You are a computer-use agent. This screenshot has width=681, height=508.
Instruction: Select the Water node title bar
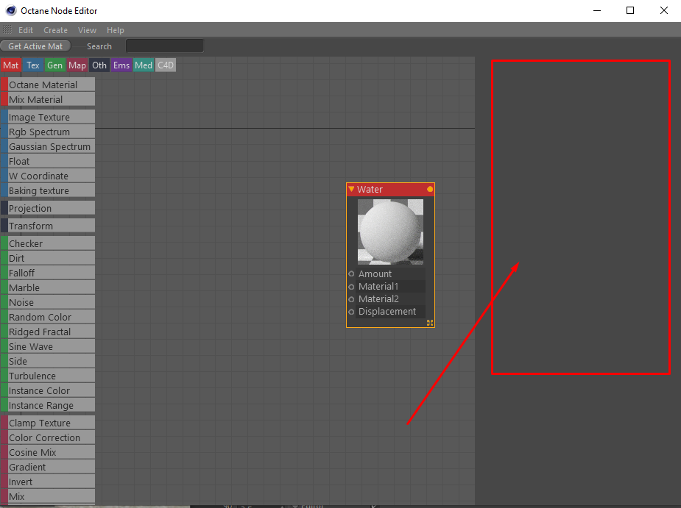(x=390, y=189)
